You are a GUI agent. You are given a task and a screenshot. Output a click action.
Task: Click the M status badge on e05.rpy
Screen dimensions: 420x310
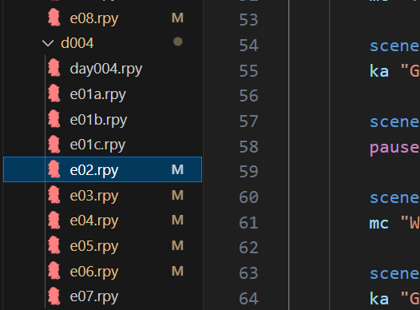pyautogui.click(x=177, y=246)
